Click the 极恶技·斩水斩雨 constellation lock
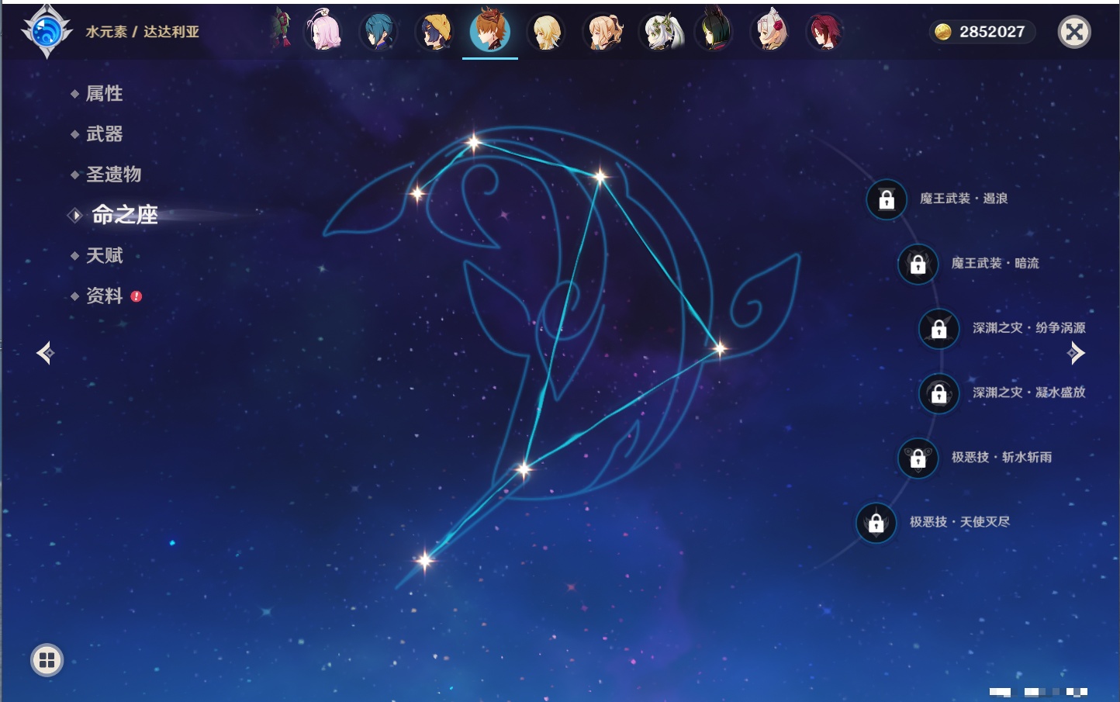The height and width of the screenshot is (702, 1120). tap(918, 458)
